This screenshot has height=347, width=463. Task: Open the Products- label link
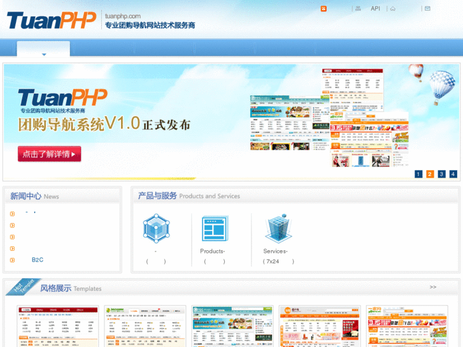click(212, 251)
